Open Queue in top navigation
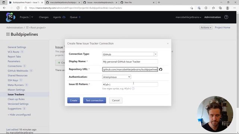This screenshot has width=239, height=134. point(74,17)
